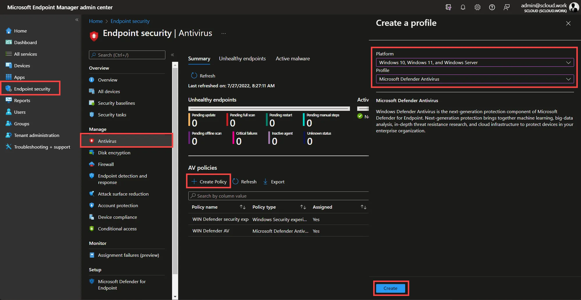Open feedback icon in top bar
The width and height of the screenshot is (581, 300).
pos(507,7)
